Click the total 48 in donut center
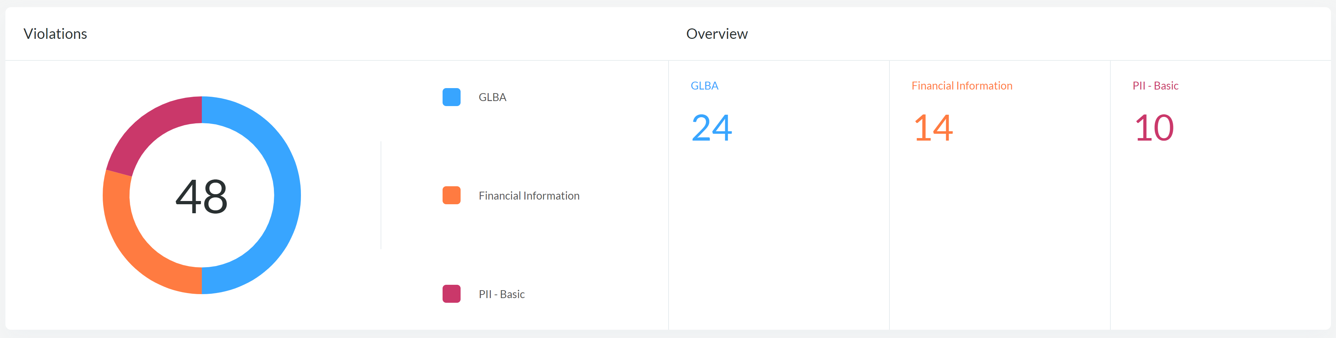Image resolution: width=1336 pixels, height=338 pixels. (x=202, y=196)
